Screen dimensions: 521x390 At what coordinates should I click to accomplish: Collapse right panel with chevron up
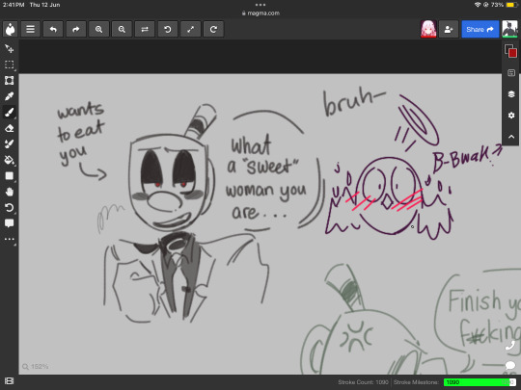click(511, 137)
